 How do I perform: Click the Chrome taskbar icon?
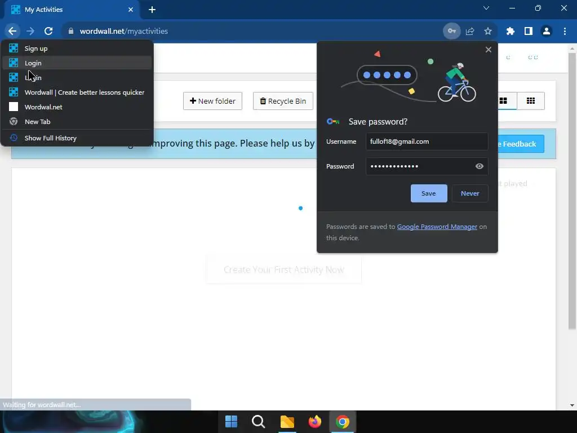tap(342, 422)
